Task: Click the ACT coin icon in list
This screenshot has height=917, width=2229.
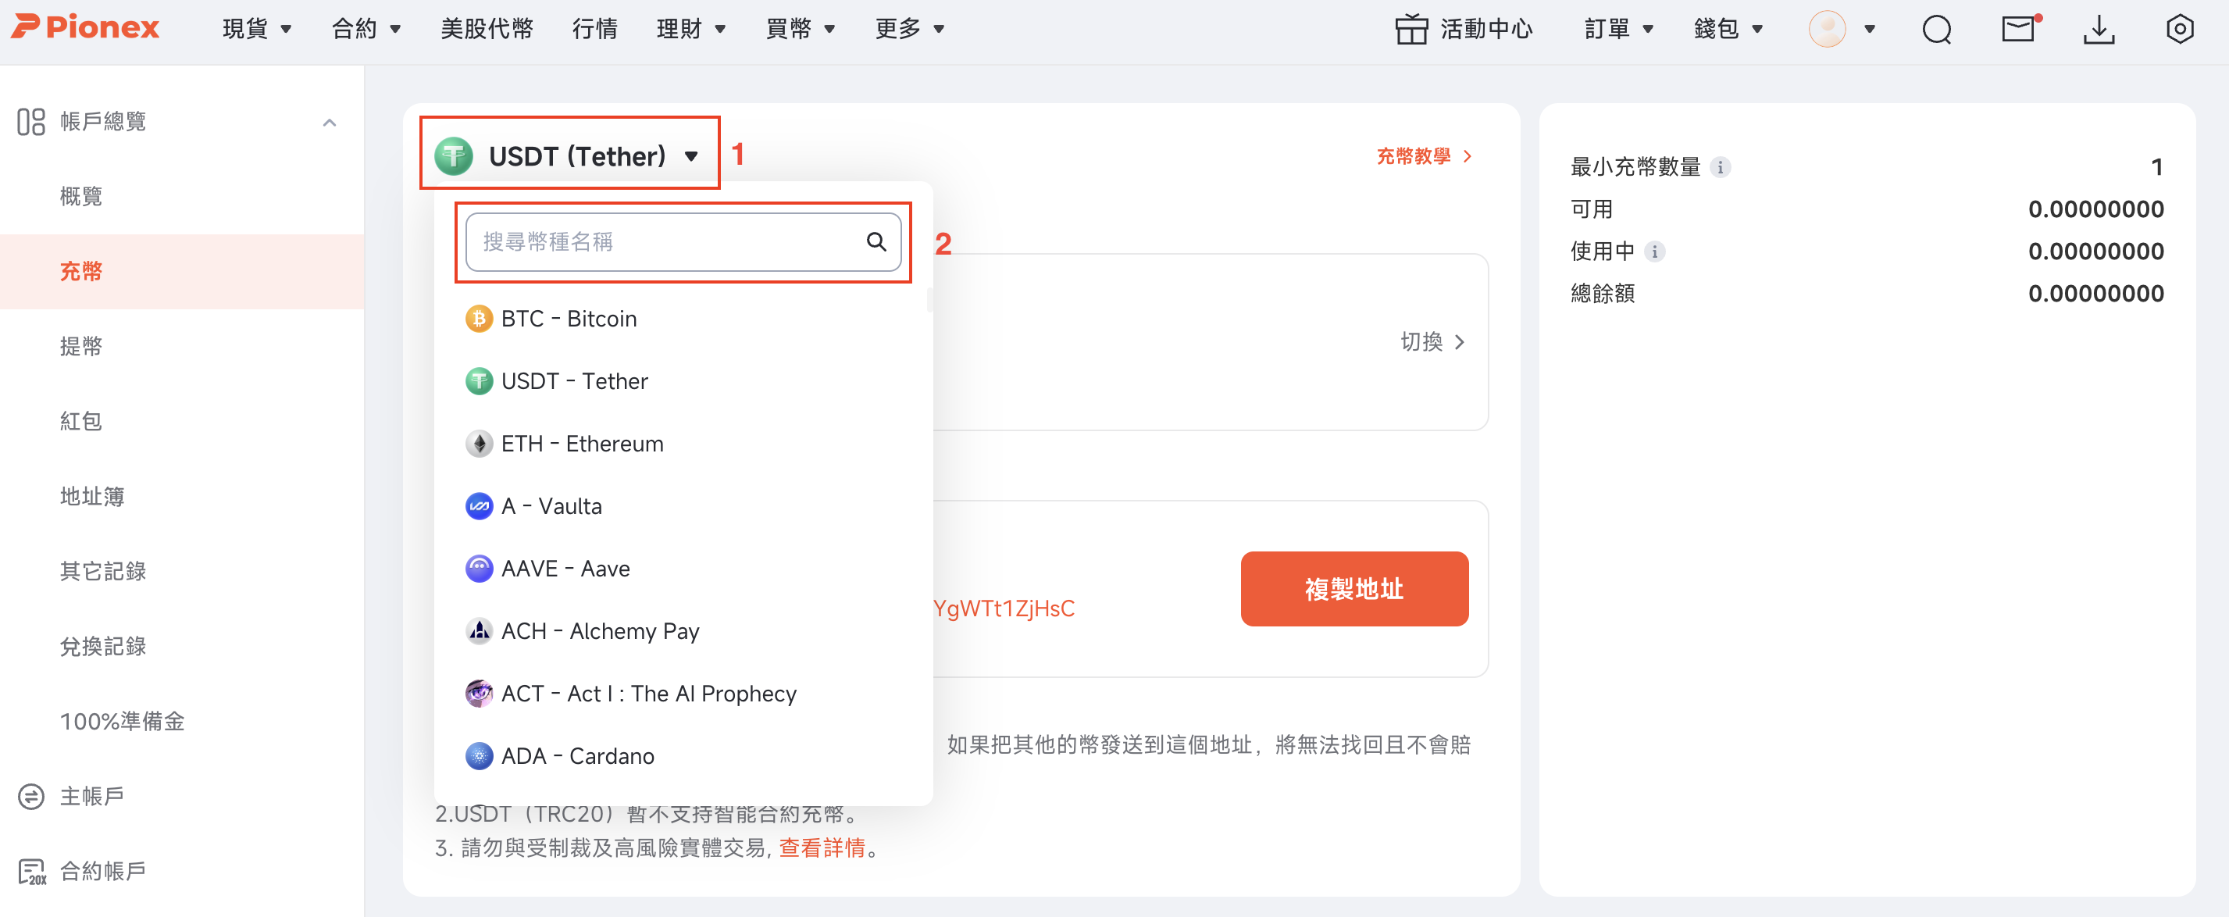Action: coord(479,694)
